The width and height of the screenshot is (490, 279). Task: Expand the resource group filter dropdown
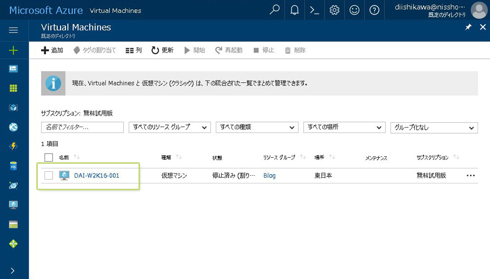[x=169, y=128]
